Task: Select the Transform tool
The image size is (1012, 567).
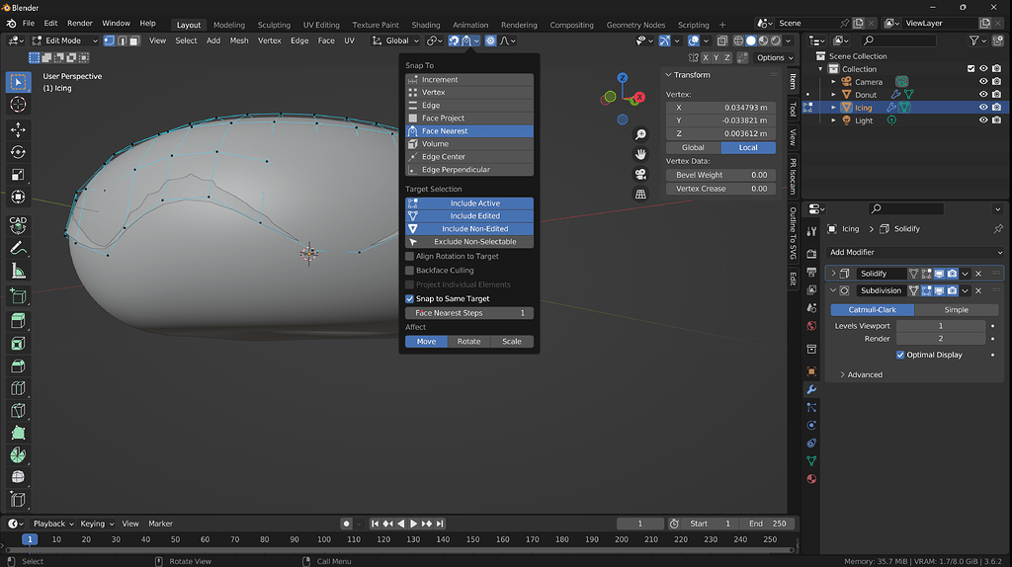Action: click(x=18, y=197)
